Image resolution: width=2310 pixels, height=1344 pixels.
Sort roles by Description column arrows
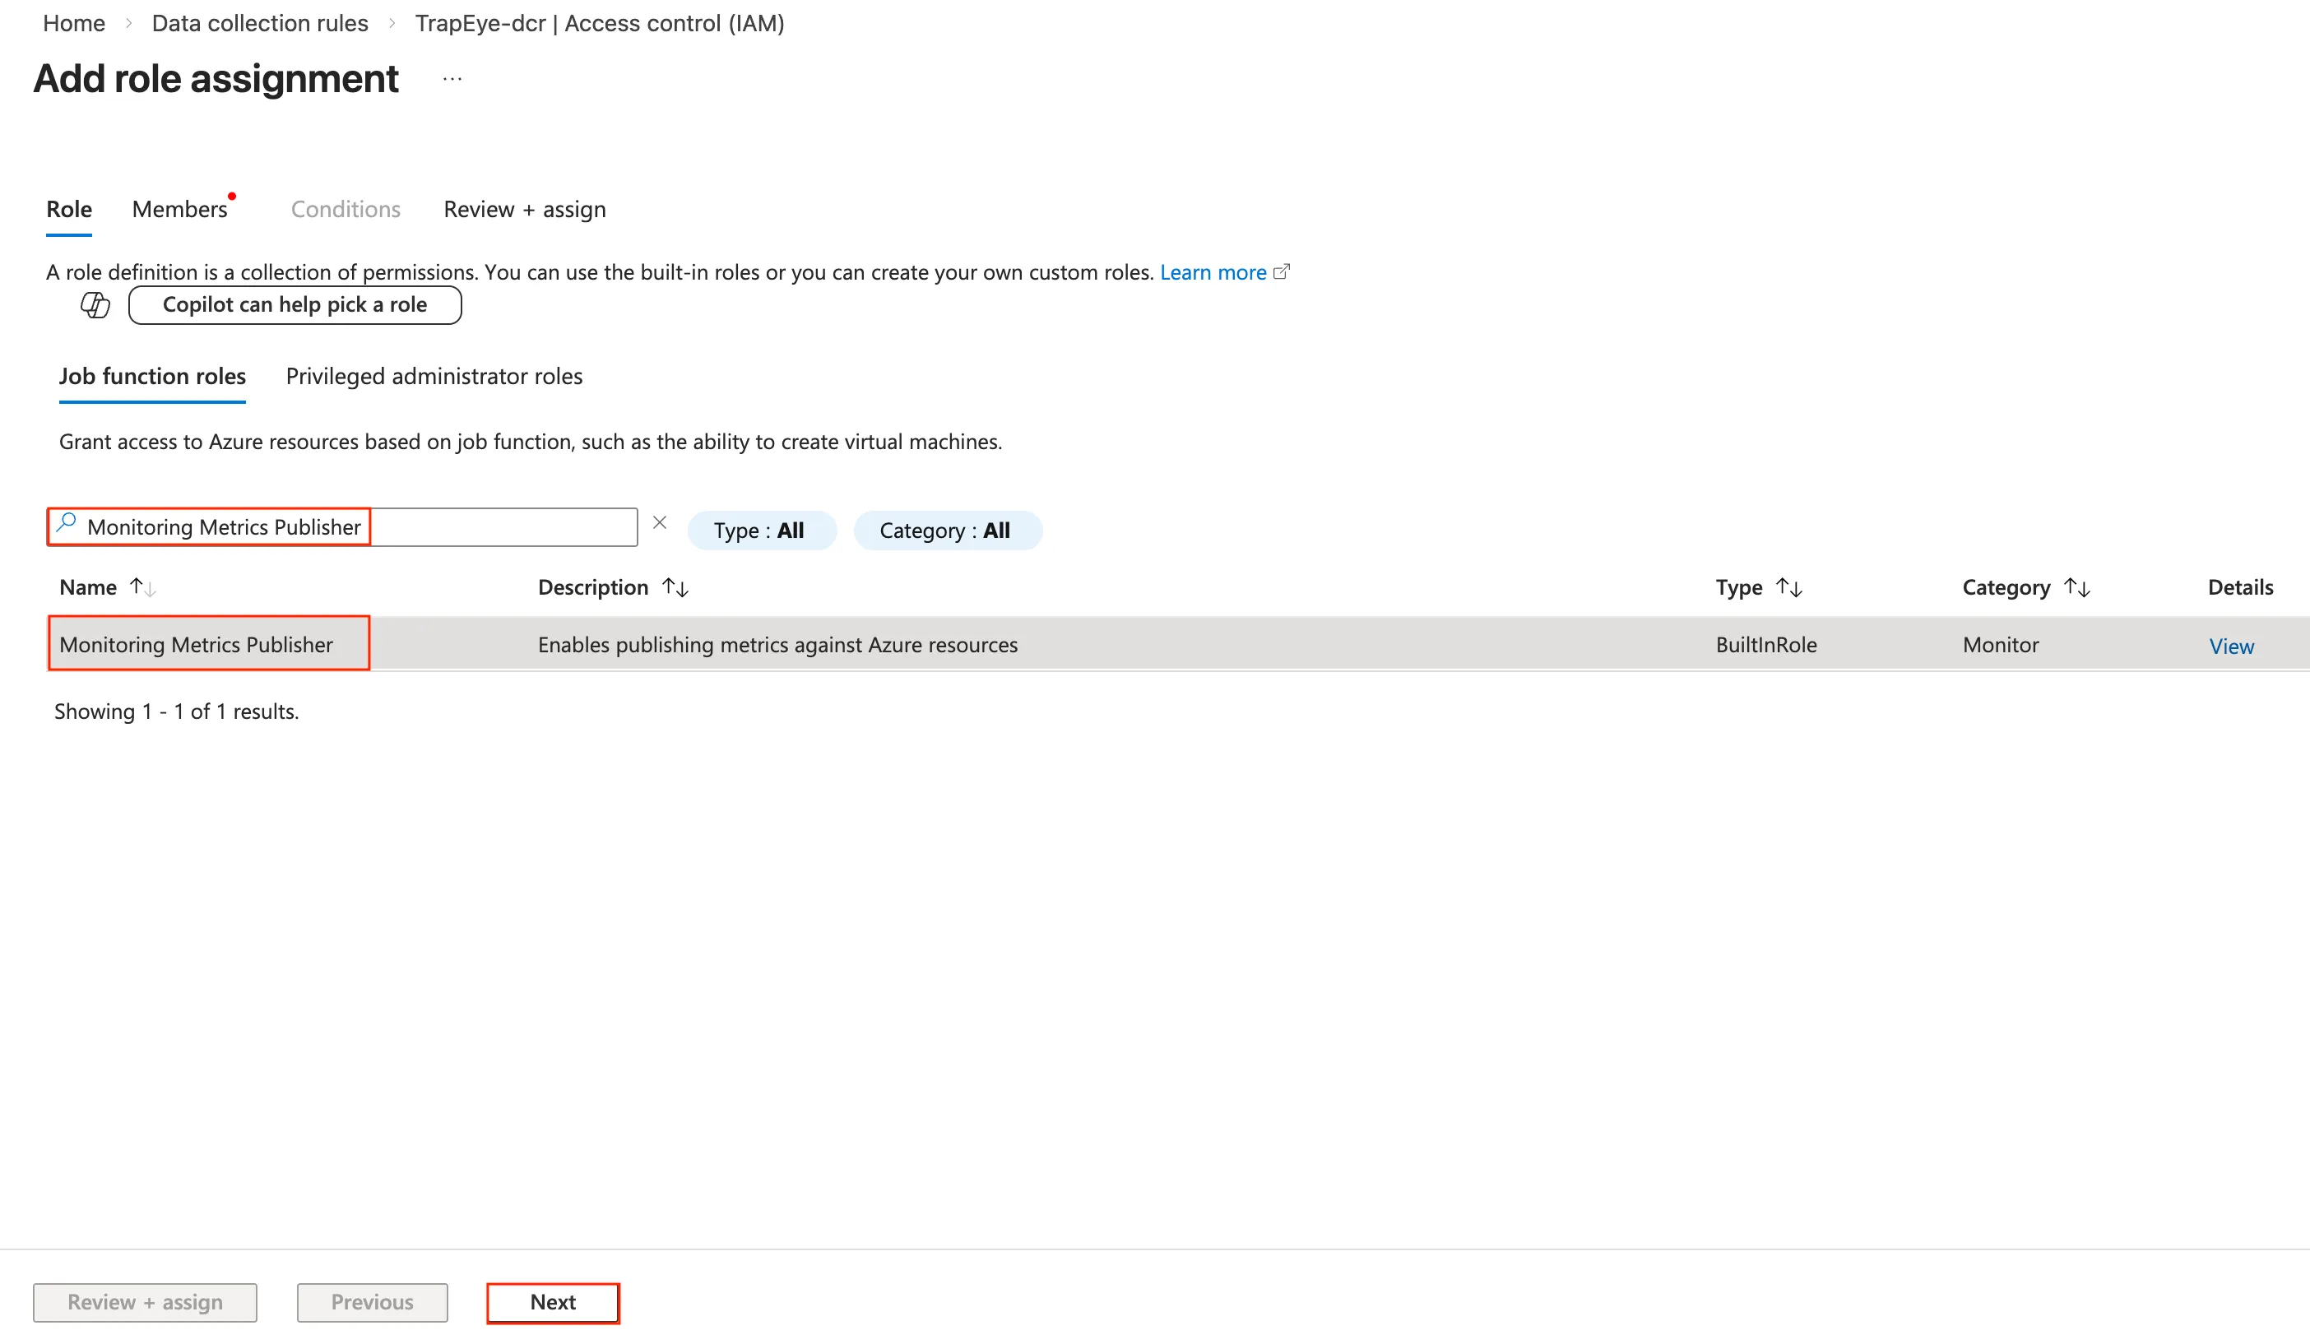point(675,586)
